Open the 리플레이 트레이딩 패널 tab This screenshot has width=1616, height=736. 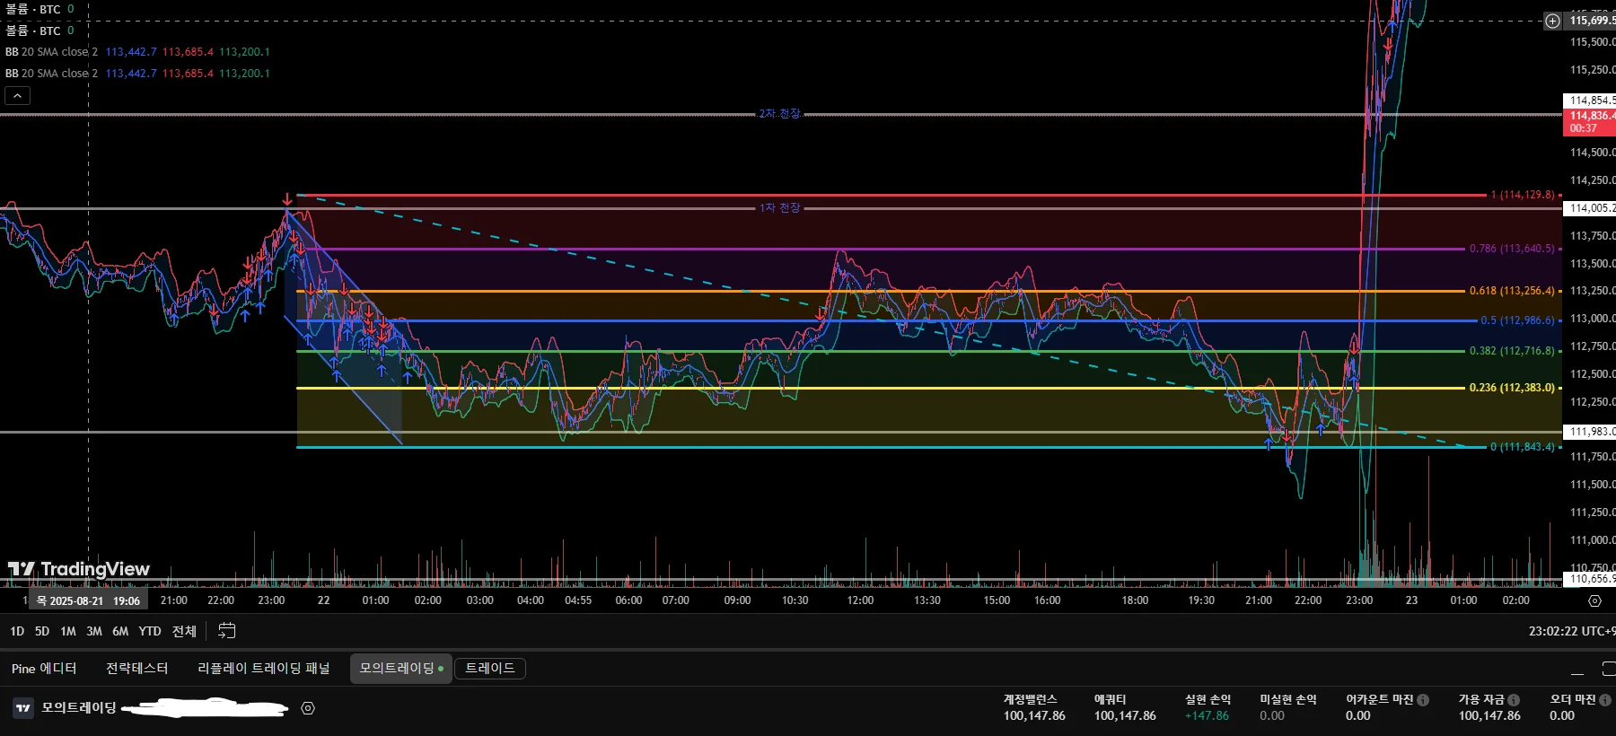pyautogui.click(x=263, y=669)
